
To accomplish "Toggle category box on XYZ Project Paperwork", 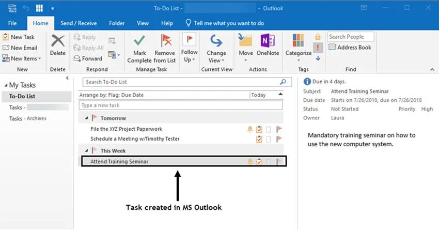I will [269, 129].
